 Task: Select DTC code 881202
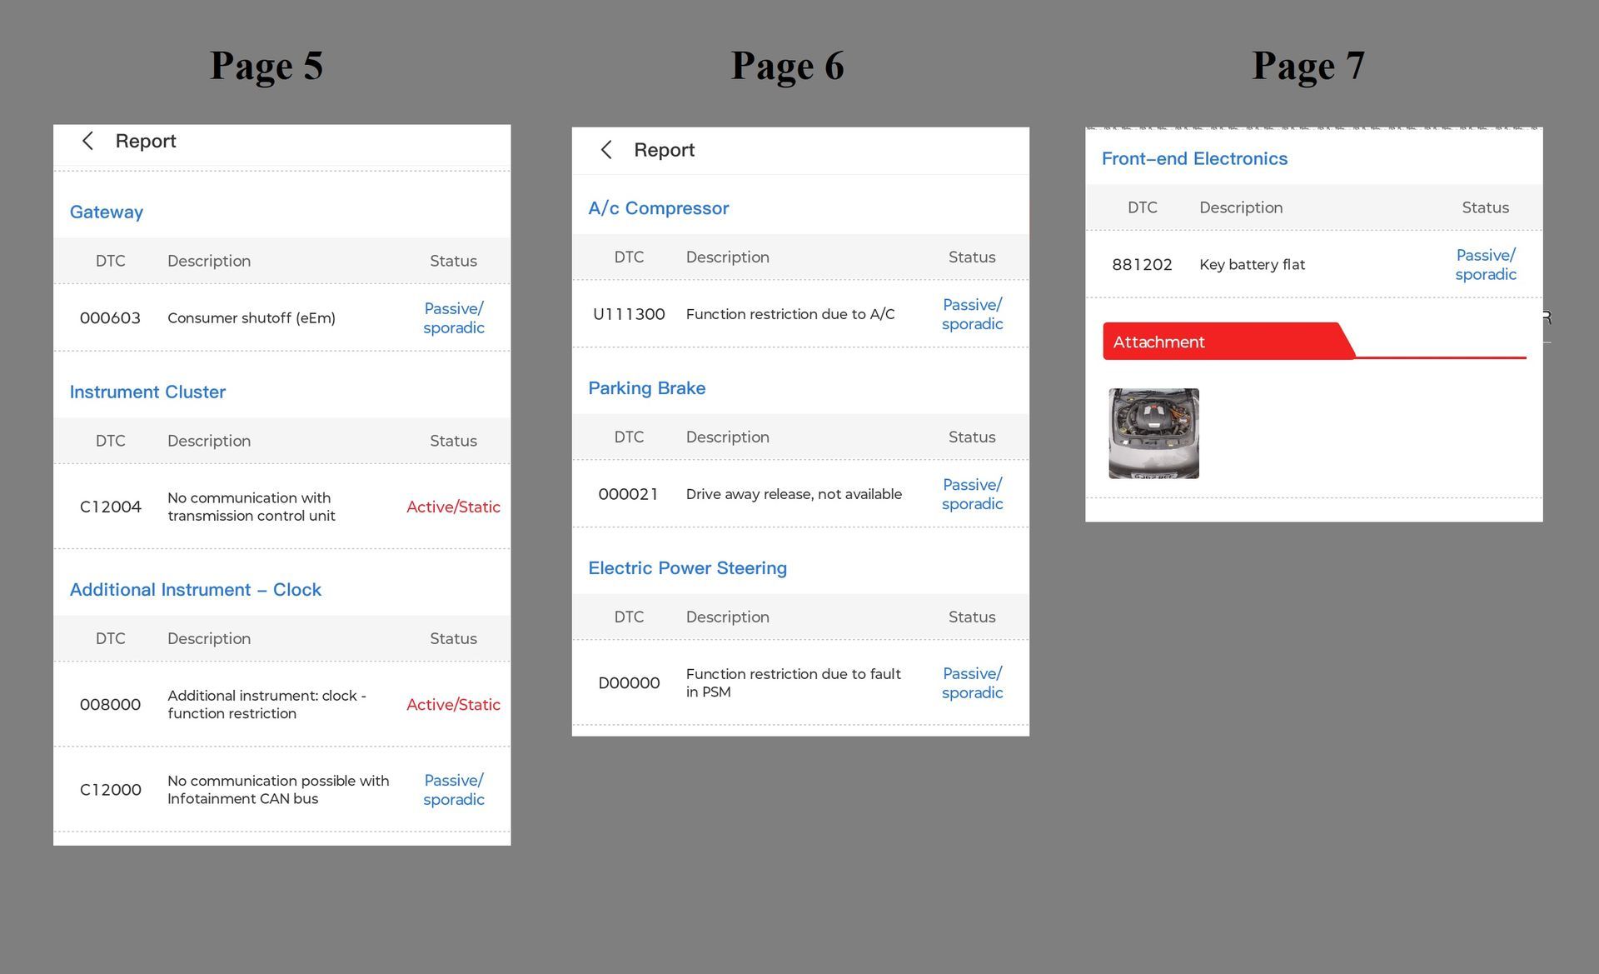1142,264
